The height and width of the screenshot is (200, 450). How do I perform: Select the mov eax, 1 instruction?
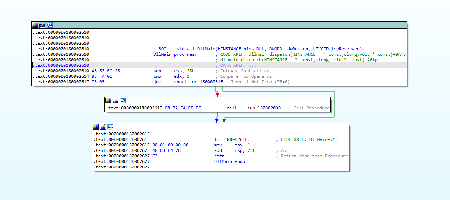(x=232, y=145)
